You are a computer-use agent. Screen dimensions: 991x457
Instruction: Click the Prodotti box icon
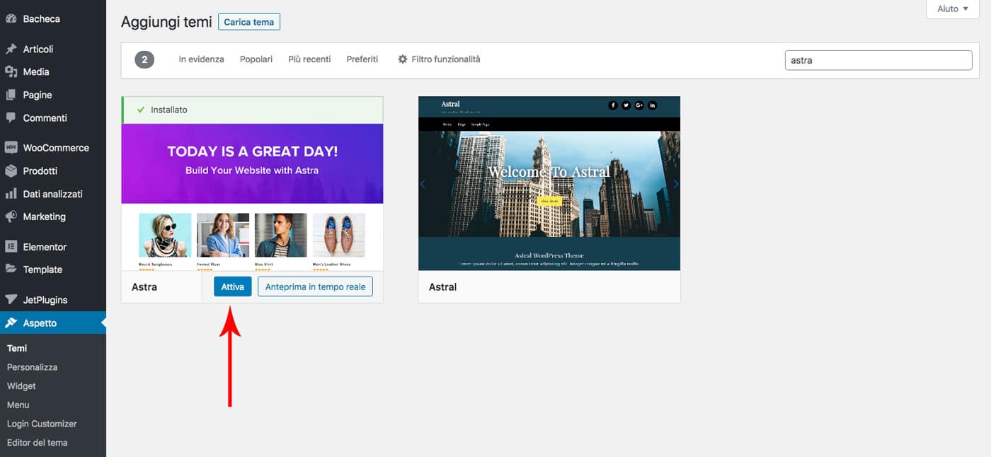coord(11,170)
